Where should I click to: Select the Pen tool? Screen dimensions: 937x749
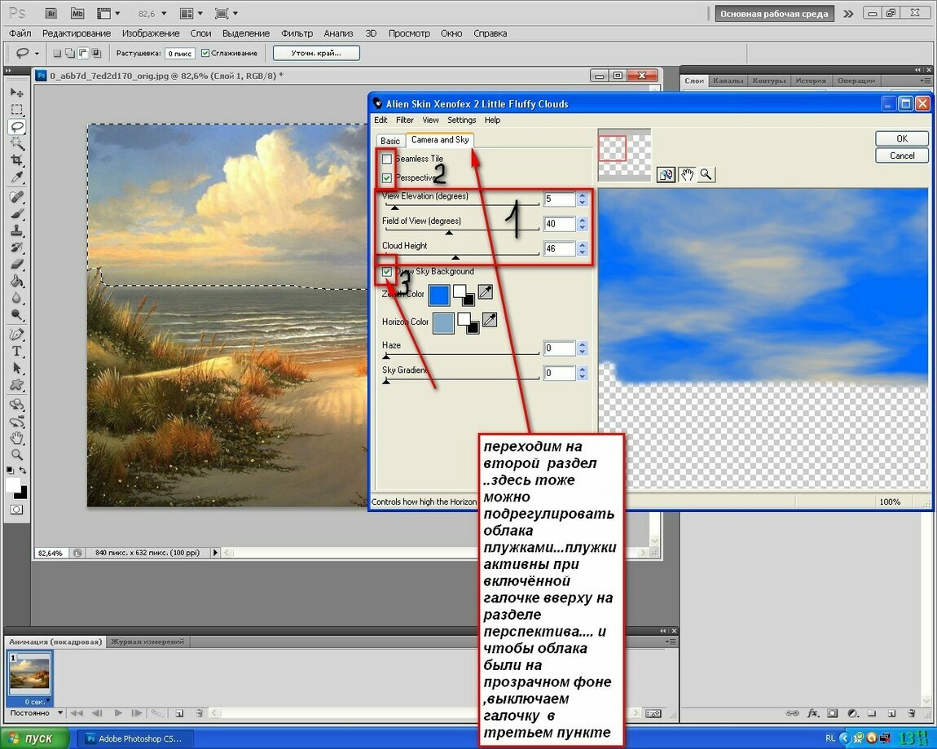coord(17,335)
